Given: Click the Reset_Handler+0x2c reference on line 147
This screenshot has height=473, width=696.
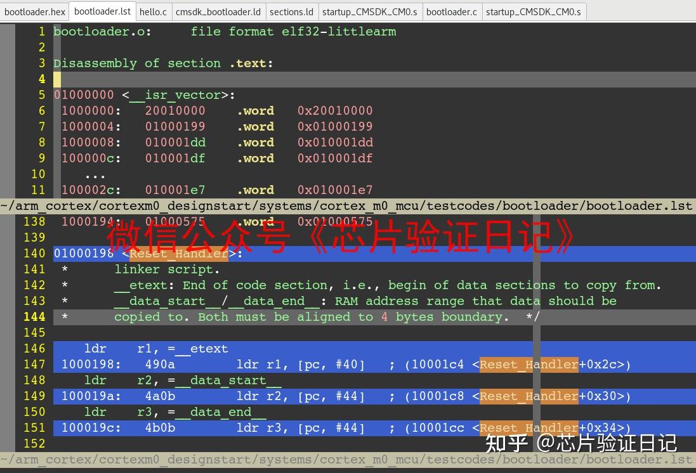Looking at the screenshot, I should click(x=529, y=364).
